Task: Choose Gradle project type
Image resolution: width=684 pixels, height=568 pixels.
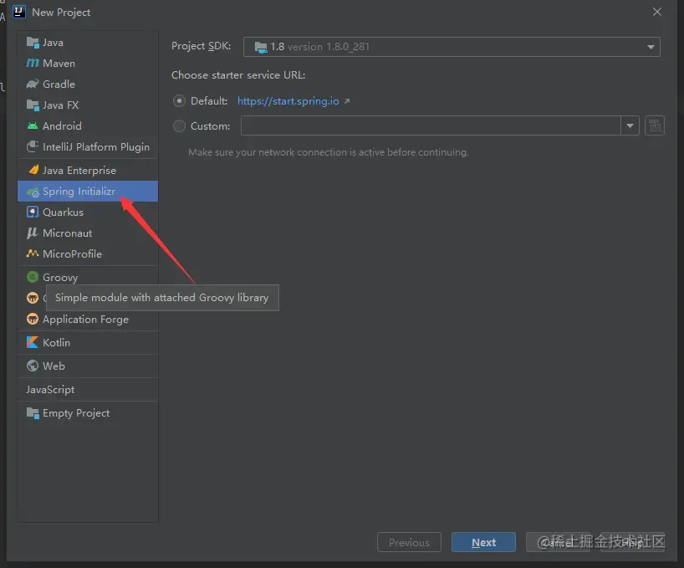Action: point(87,84)
